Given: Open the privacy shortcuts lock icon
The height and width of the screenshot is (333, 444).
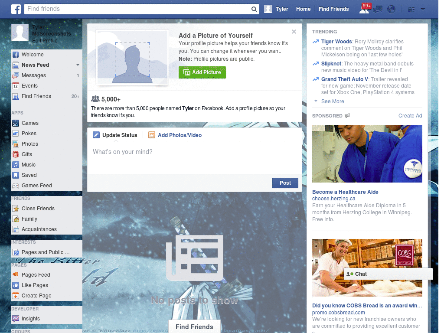Looking at the screenshot, I should [411, 10].
